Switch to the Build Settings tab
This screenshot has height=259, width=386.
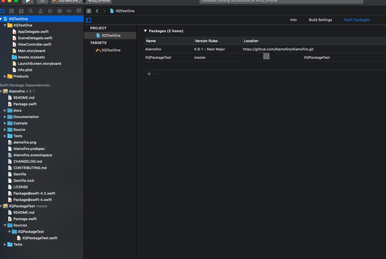320,20
